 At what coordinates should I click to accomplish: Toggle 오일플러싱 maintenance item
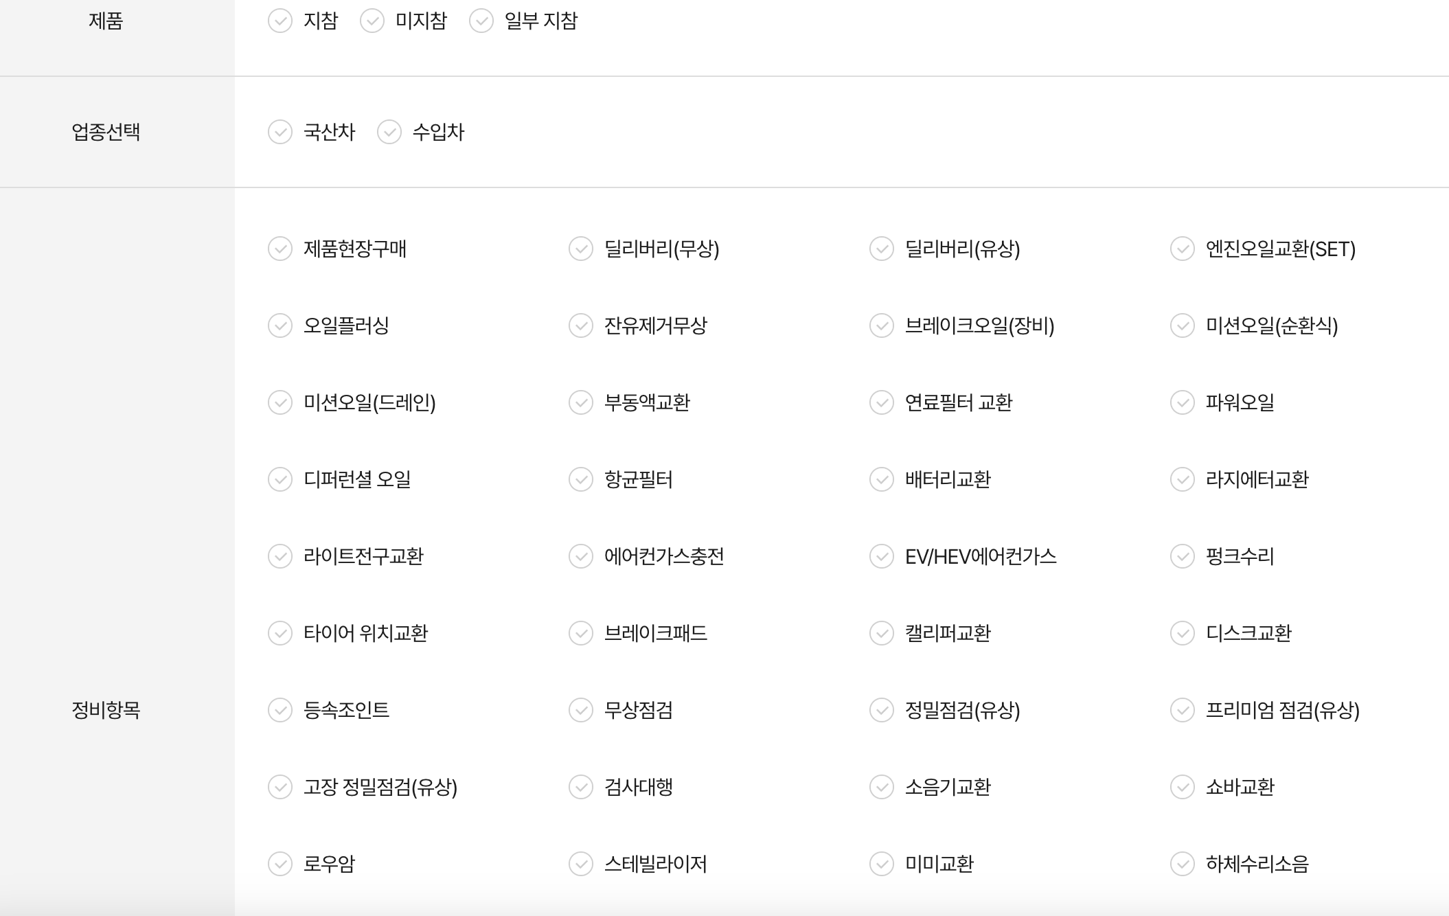point(279,327)
